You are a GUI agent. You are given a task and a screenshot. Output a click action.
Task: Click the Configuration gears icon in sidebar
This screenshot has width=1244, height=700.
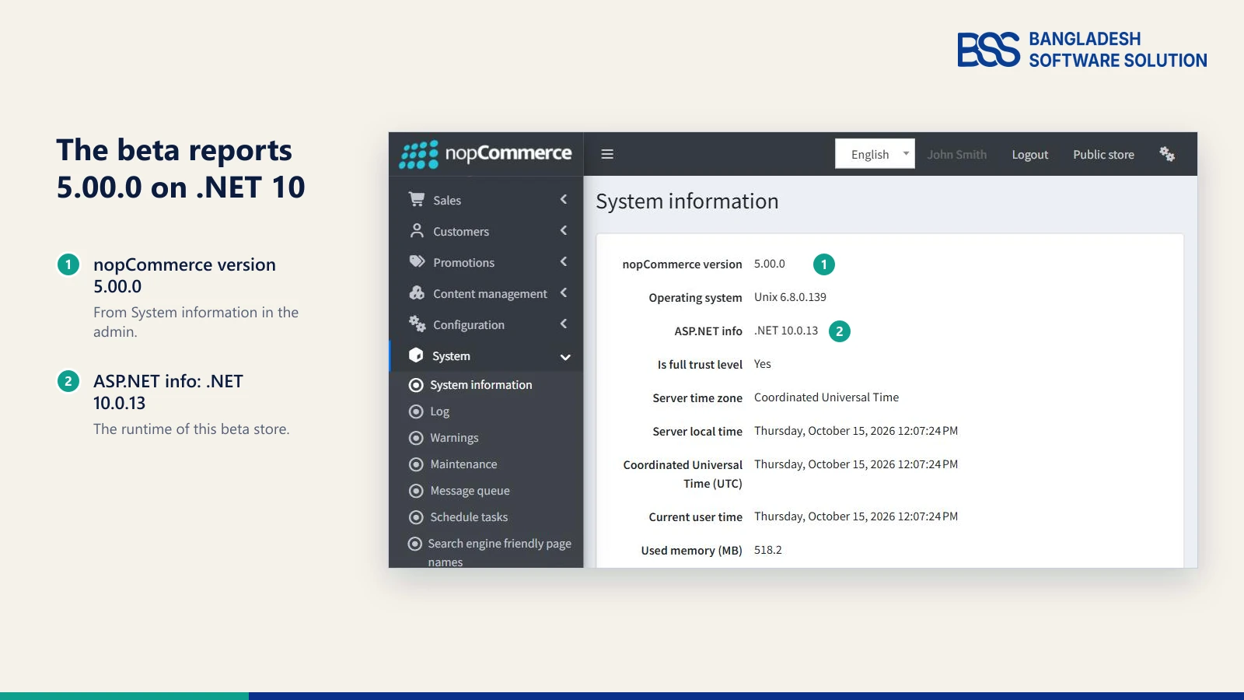coord(417,324)
